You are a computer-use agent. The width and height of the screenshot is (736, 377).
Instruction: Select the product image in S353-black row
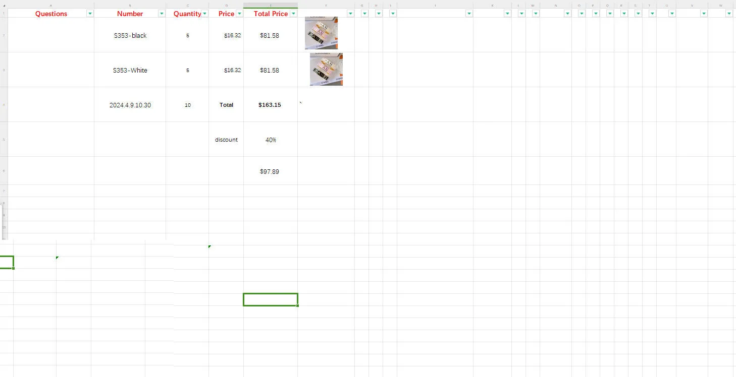[321, 33]
